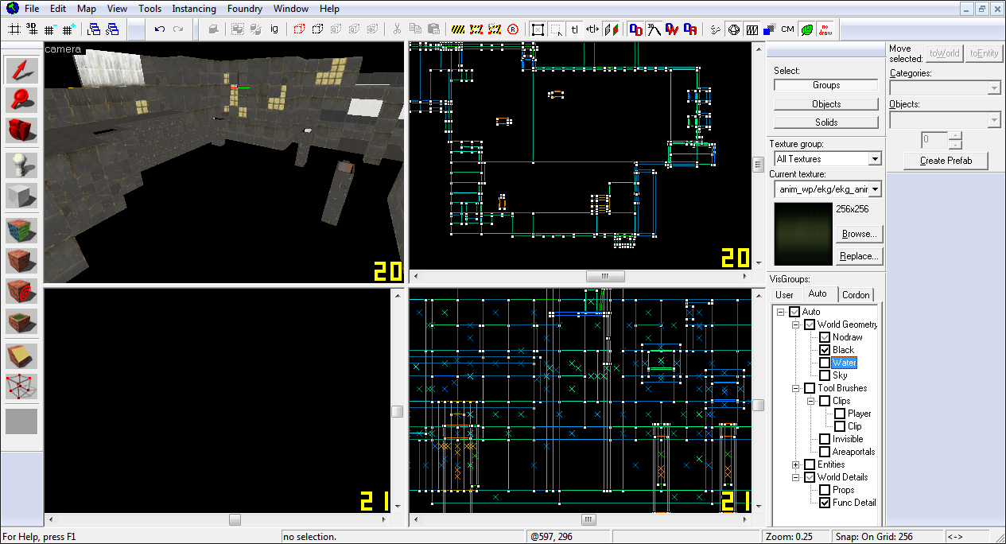Click the top 2D view horizontal scrollbar
1006x544 pixels.
point(579,277)
